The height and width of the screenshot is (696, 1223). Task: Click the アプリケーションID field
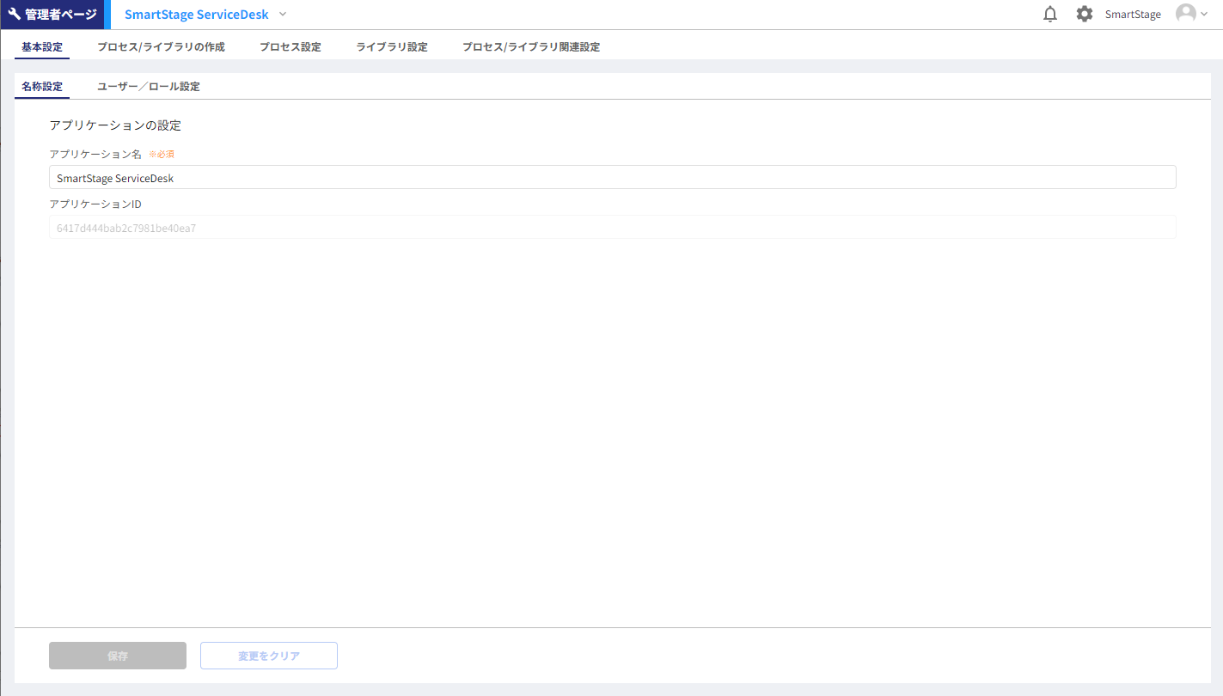(612, 228)
